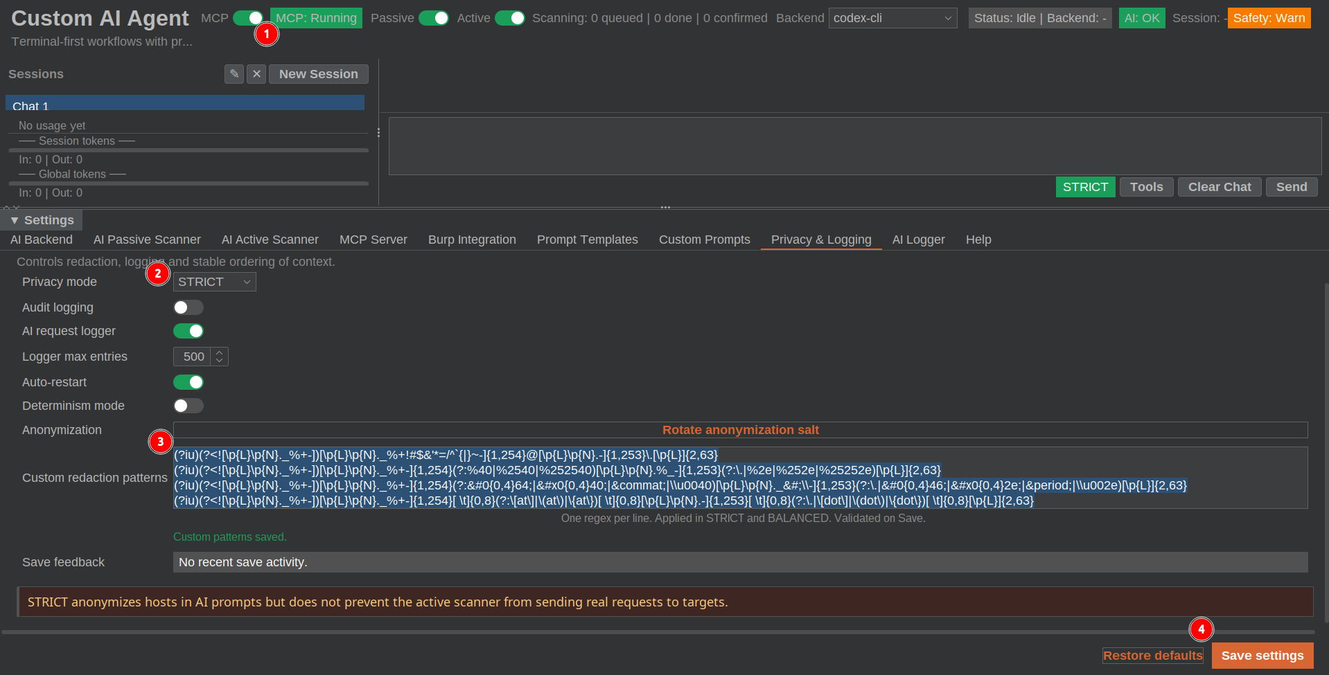
Task: Click the custom redaction patterns text area
Action: coord(740,478)
